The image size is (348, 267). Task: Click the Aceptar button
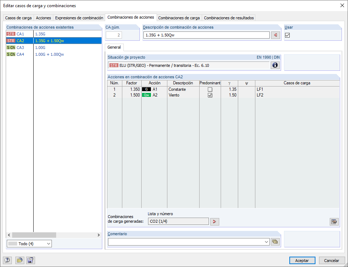pyautogui.click(x=302, y=261)
